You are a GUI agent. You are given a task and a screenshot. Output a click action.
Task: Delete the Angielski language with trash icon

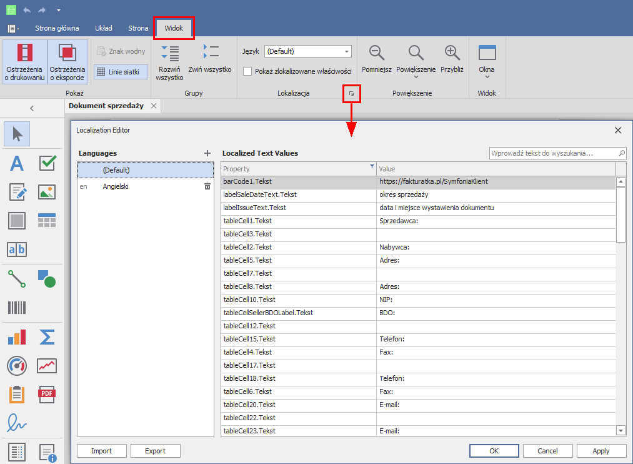pos(207,186)
